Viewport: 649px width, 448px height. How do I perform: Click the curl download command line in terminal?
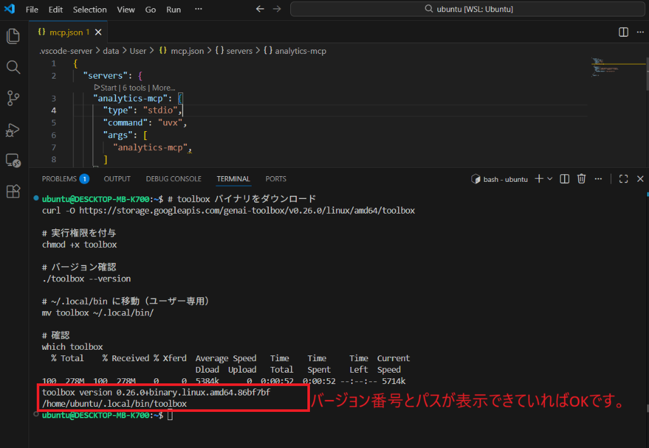pyautogui.click(x=228, y=210)
